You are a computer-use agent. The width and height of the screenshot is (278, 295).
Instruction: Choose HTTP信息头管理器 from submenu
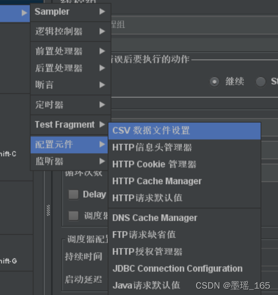coord(185,148)
